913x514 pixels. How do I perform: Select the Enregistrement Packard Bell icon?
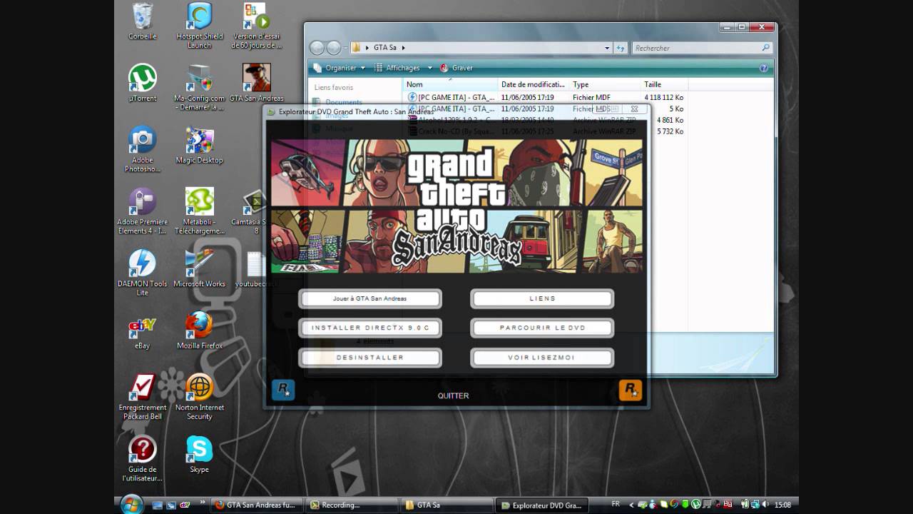142,397
